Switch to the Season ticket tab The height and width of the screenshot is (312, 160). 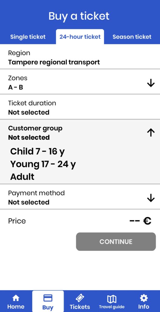point(132,37)
